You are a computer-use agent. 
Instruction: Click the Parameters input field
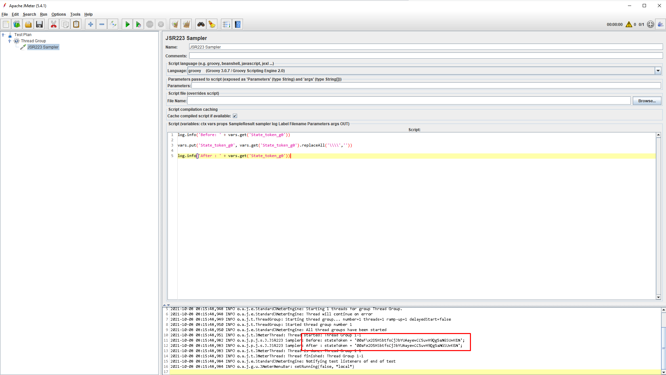pos(426,86)
